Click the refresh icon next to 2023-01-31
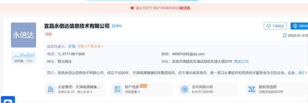Image resolution: width=308 pixels, height=103 pixels. 285,35
